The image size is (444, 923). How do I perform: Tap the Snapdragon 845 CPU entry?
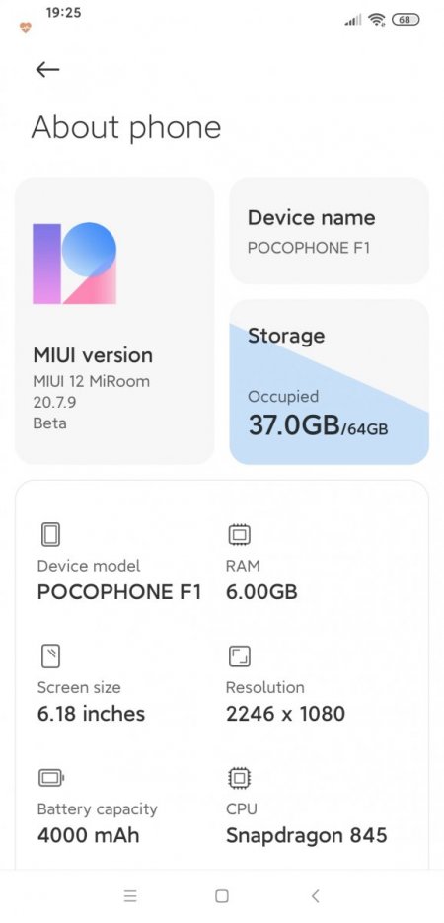click(307, 835)
